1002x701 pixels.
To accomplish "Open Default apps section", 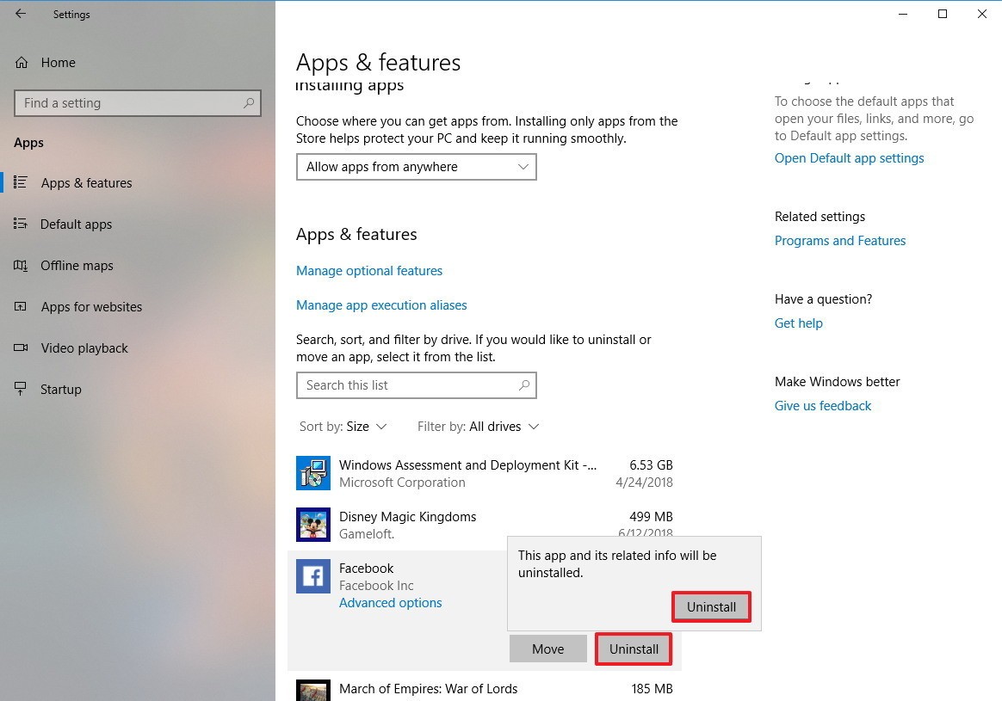I will click(76, 224).
